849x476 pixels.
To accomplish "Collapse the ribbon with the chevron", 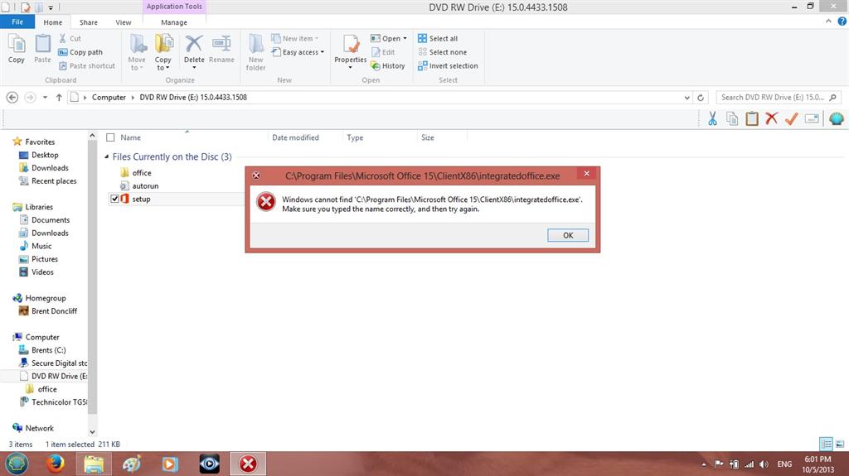I will tap(828, 22).
